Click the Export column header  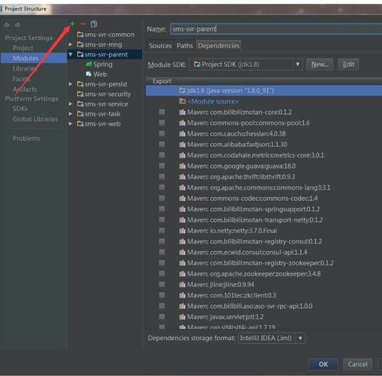tap(162, 81)
